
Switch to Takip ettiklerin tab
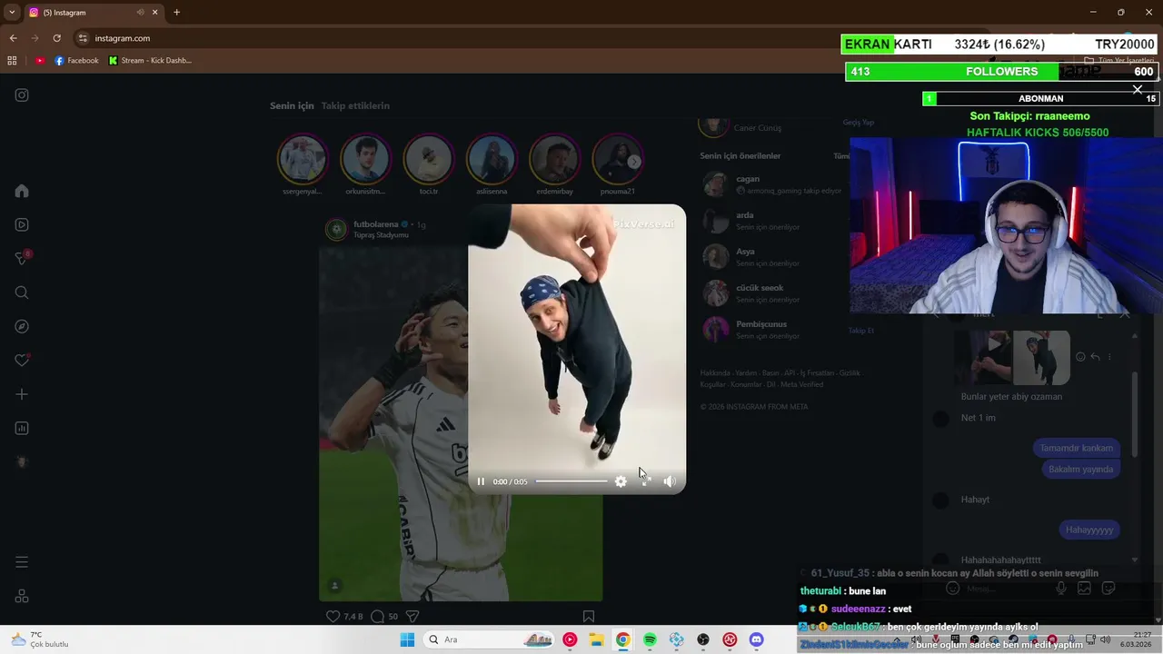click(x=355, y=105)
